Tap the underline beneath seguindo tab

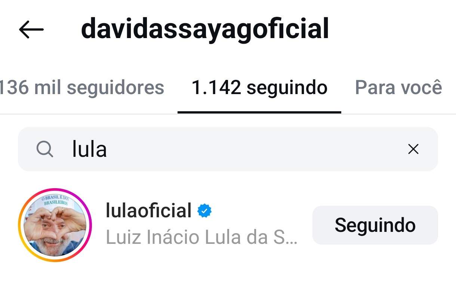(x=259, y=112)
